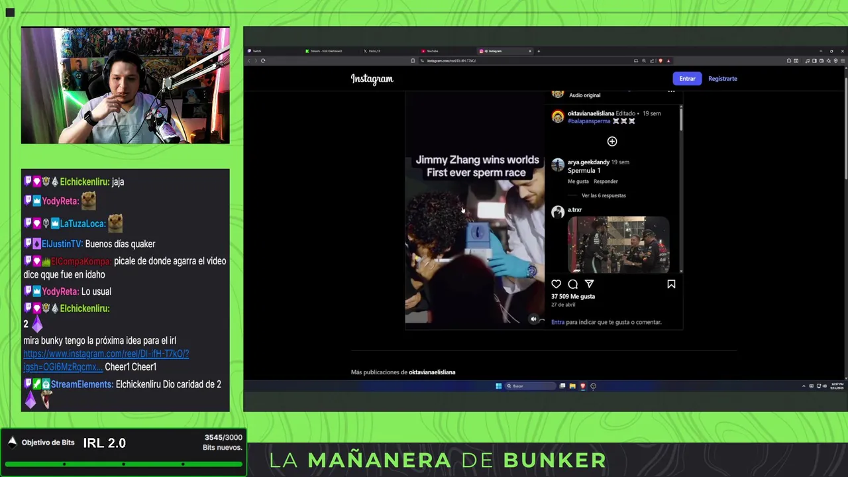Click the Objetivo de Bits progress bar
Viewport: 848px width, 477px height.
point(124,464)
